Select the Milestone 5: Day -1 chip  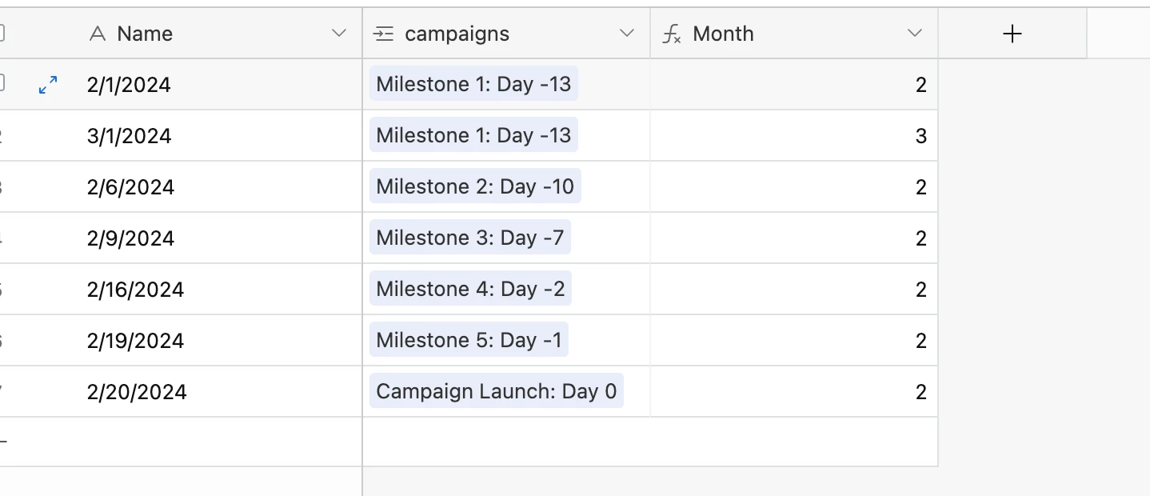click(469, 340)
